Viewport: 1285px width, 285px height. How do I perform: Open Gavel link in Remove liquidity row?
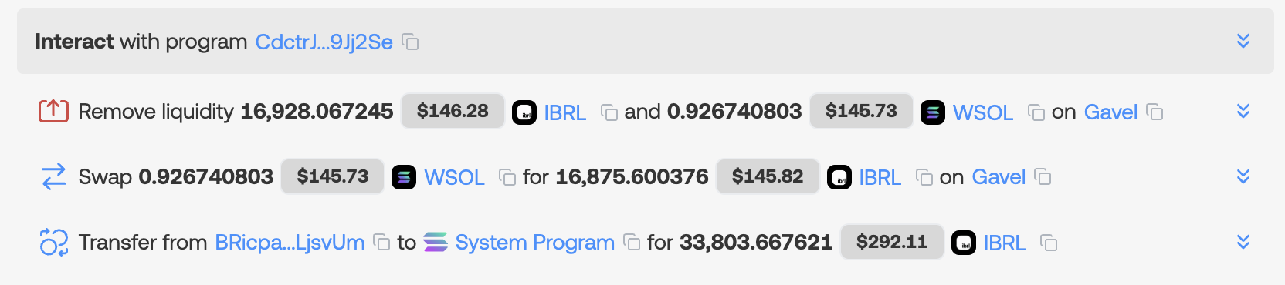(1110, 112)
